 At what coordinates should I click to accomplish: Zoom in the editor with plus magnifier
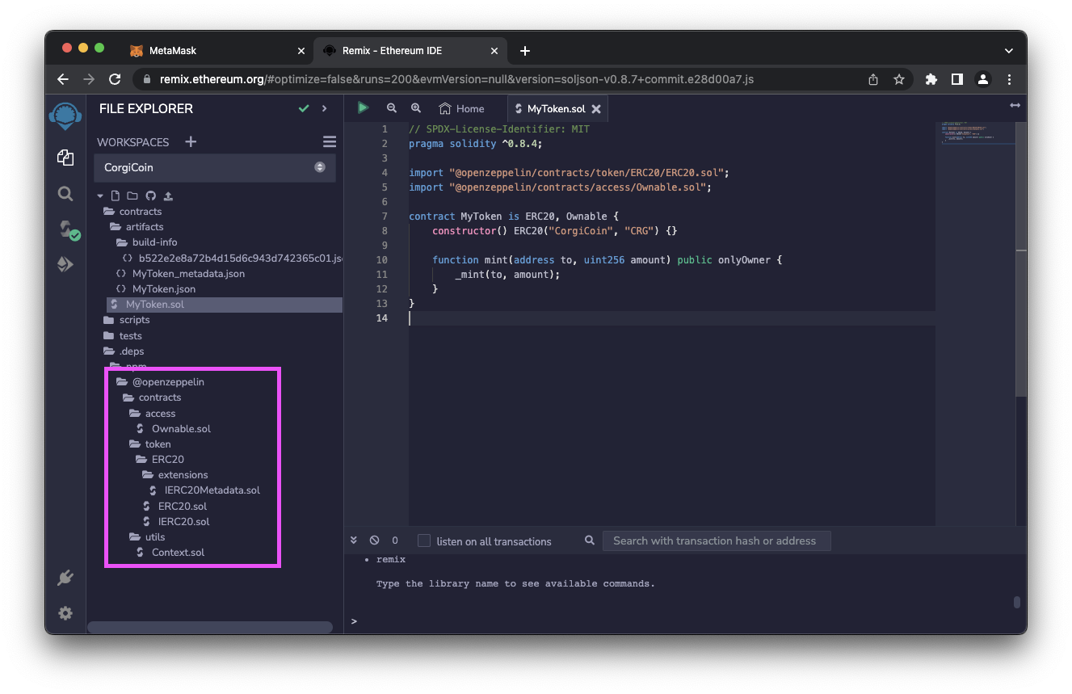pyautogui.click(x=416, y=108)
